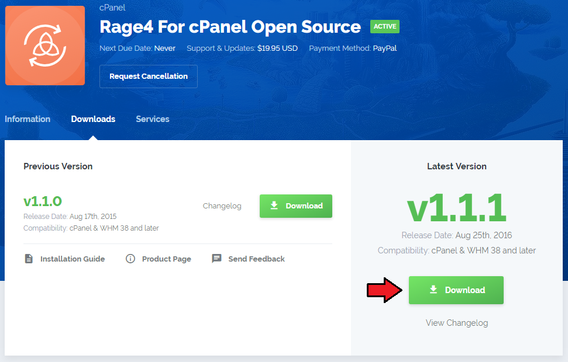Download latest version v1.1.1
This screenshot has height=362, width=568.
click(456, 290)
